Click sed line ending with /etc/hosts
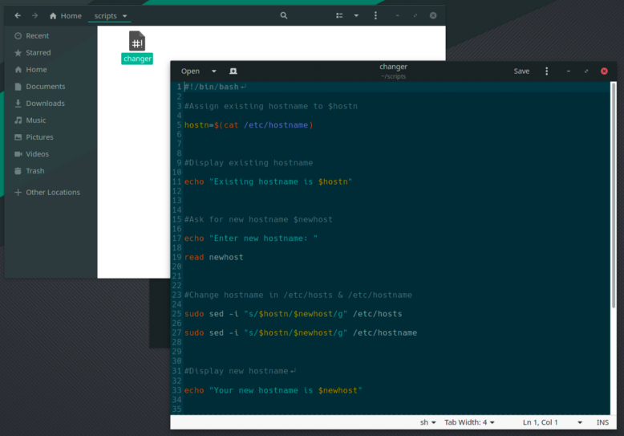 pyautogui.click(x=293, y=314)
